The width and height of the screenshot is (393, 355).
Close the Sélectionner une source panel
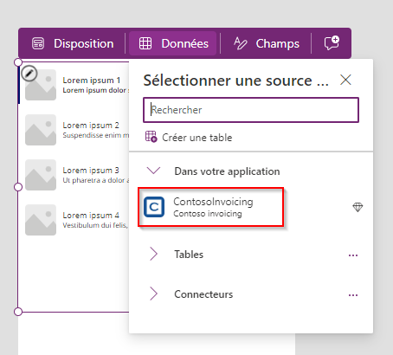345,80
